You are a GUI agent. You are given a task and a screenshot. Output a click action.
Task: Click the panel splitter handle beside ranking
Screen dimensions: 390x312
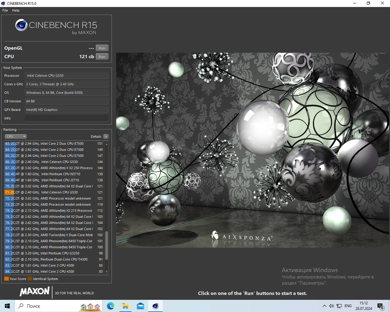[x=114, y=157]
